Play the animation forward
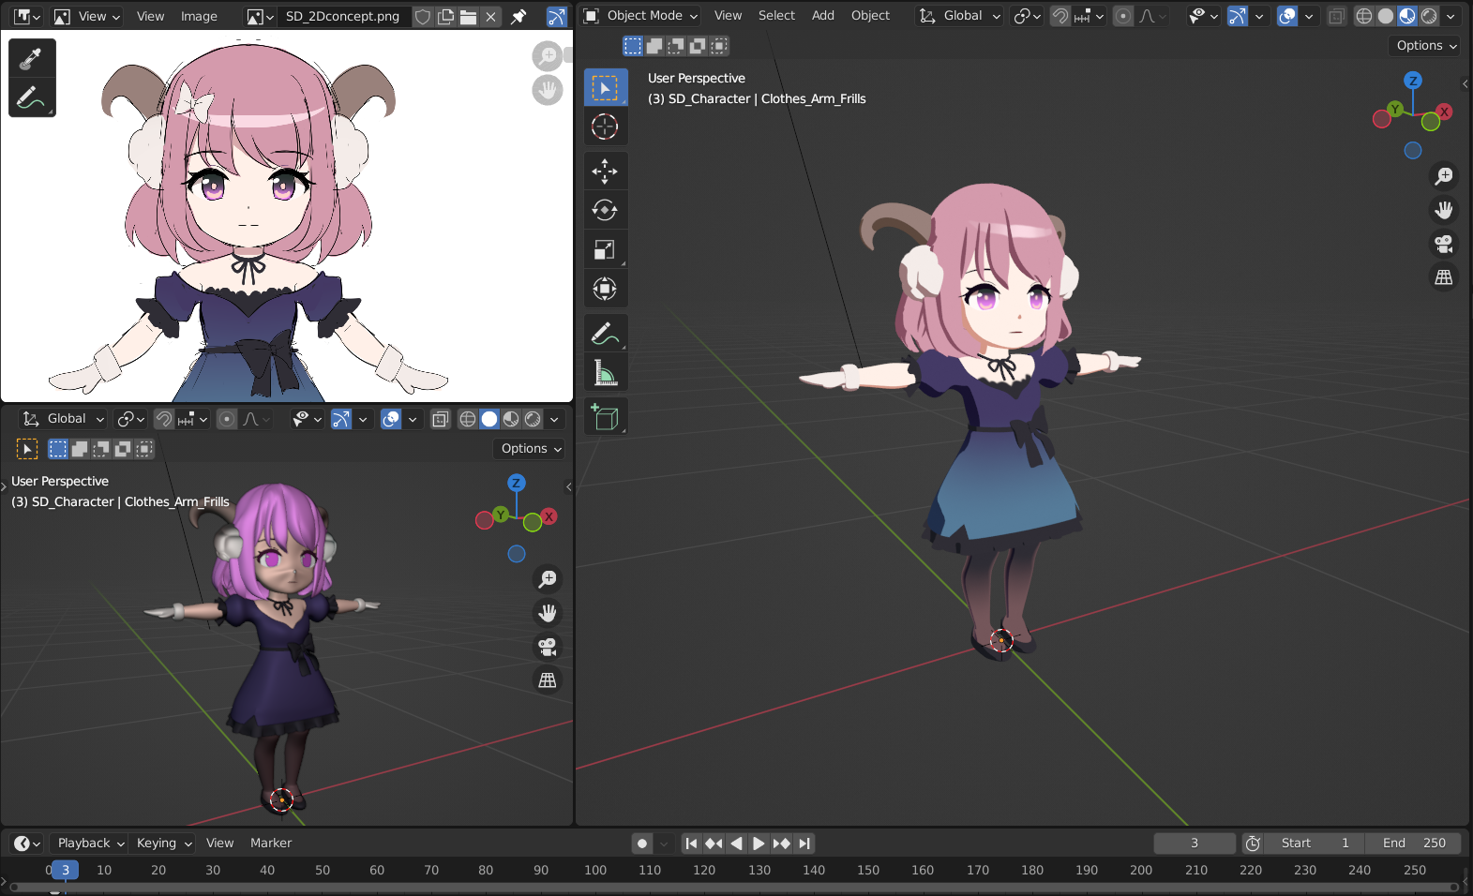Viewport: 1473px width, 896px height. pyautogui.click(x=759, y=844)
